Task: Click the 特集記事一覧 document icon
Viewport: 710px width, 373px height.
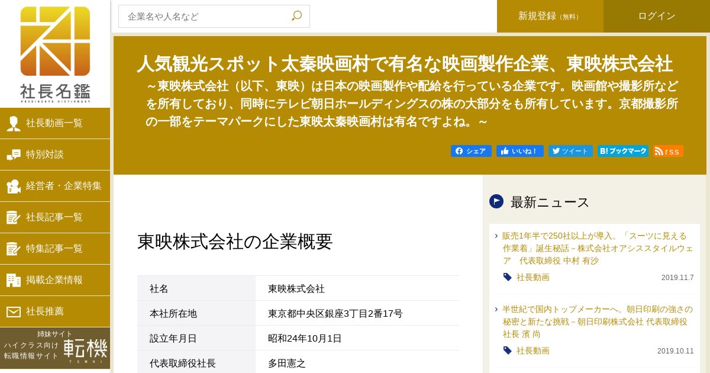Action: pos(14,249)
